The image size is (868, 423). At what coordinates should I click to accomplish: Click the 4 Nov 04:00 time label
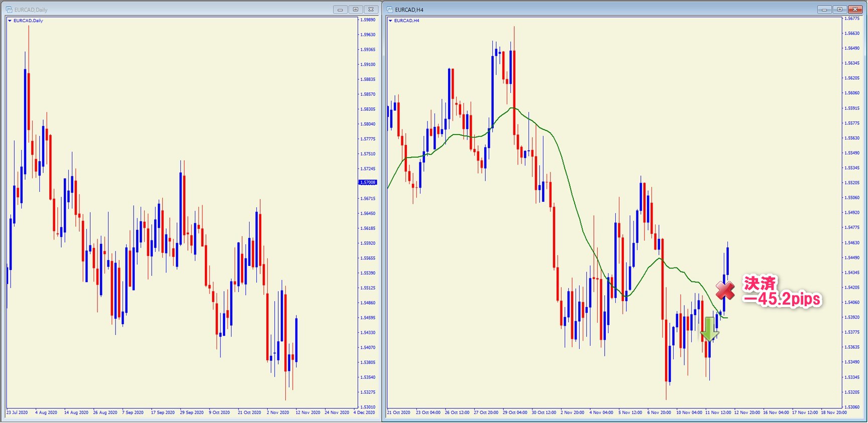[601, 412]
